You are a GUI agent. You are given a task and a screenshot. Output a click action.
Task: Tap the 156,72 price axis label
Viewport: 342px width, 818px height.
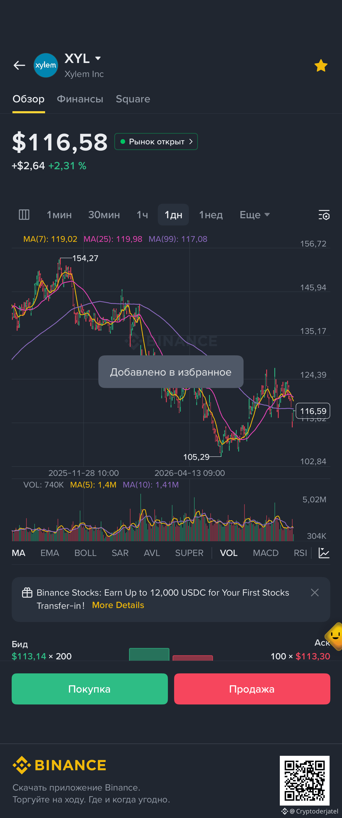pyautogui.click(x=313, y=244)
